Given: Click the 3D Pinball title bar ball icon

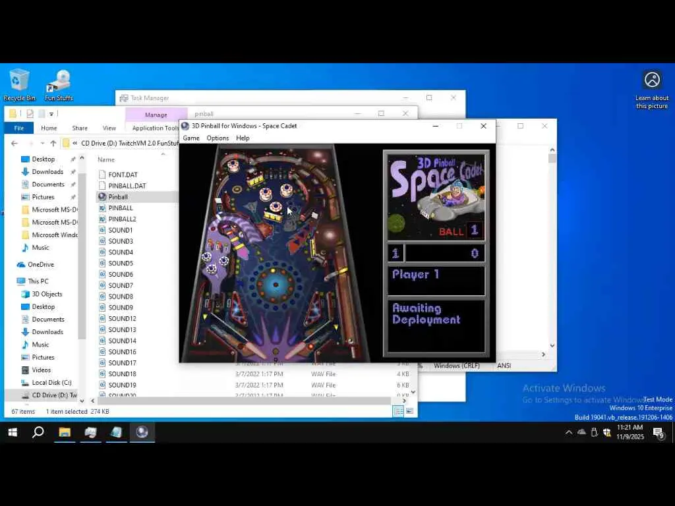Looking at the screenshot, I should click(x=185, y=126).
